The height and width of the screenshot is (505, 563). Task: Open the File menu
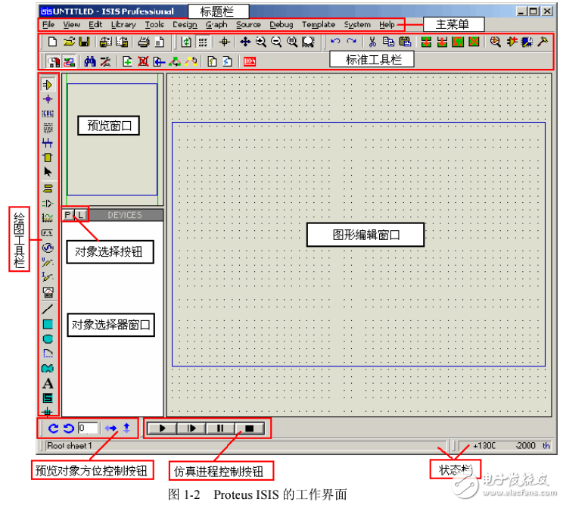click(x=48, y=25)
